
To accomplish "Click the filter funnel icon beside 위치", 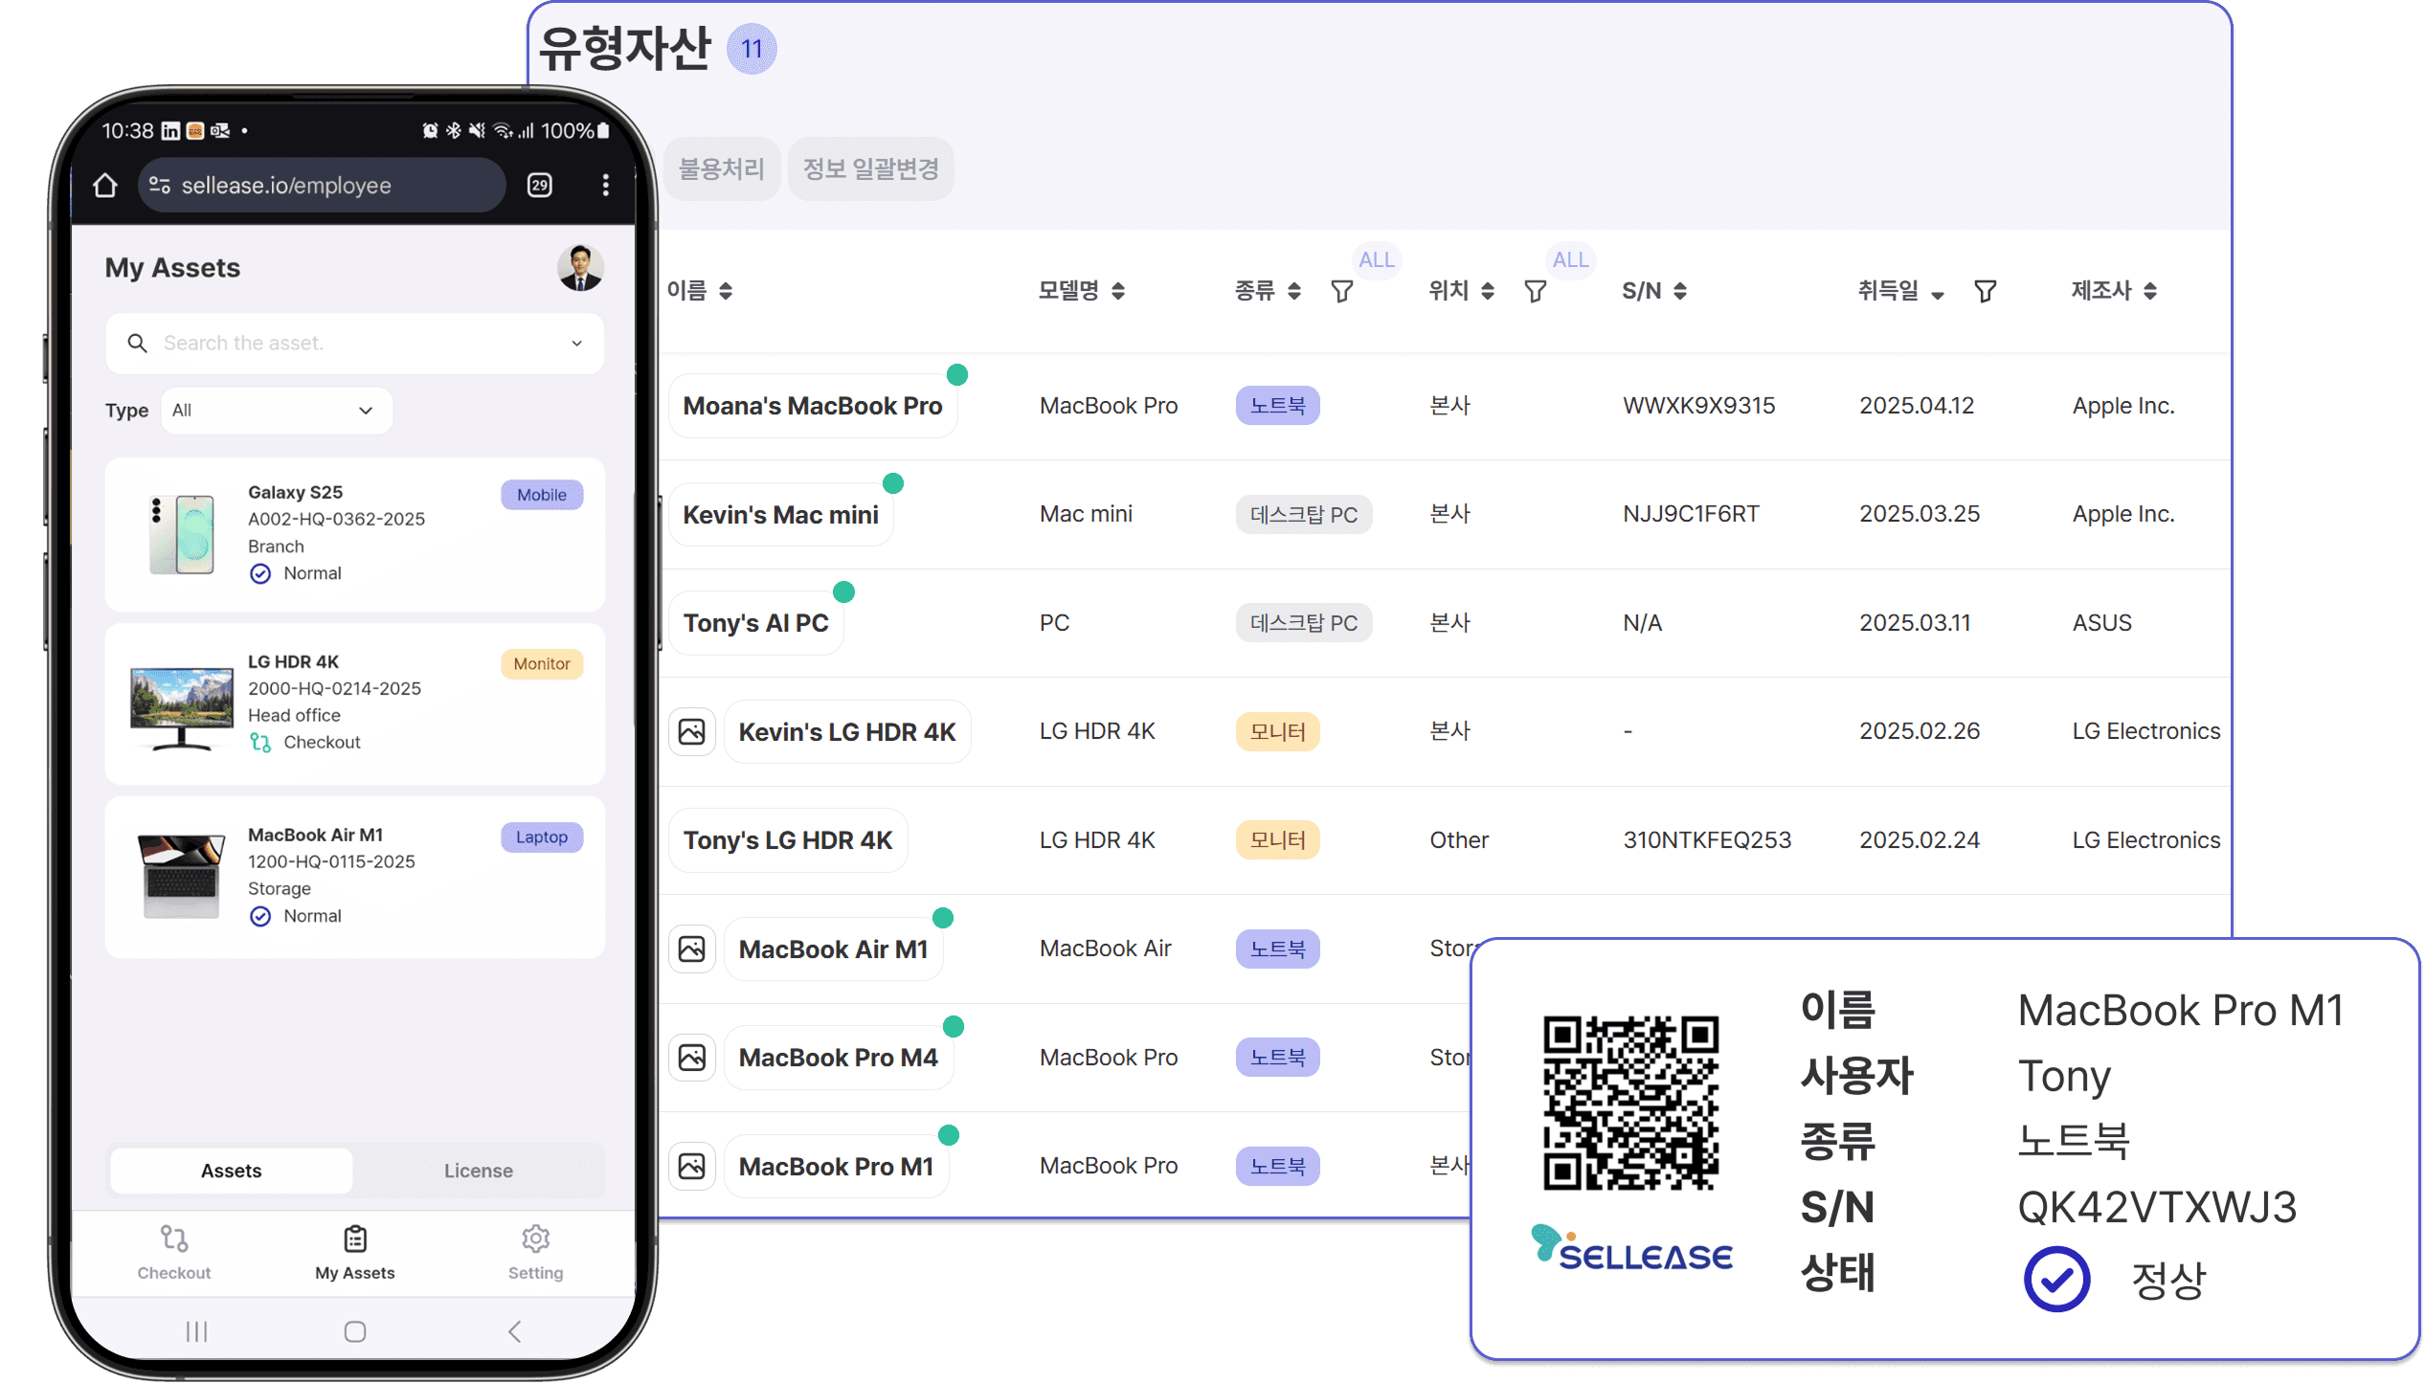I will tap(1536, 291).
